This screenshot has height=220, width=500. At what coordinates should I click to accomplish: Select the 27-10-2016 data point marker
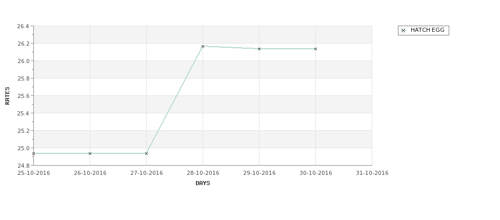pos(146,154)
